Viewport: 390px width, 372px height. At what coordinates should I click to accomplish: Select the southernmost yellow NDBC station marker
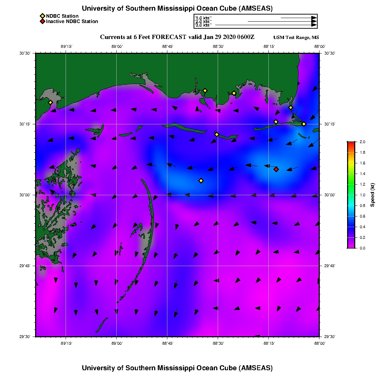tap(201, 181)
